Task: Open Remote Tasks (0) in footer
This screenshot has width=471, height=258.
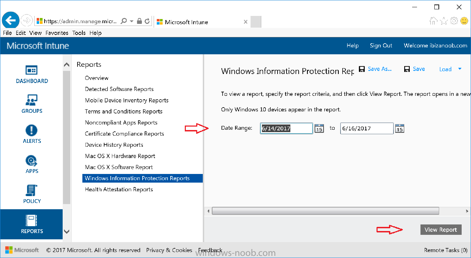Action: tap(446, 250)
